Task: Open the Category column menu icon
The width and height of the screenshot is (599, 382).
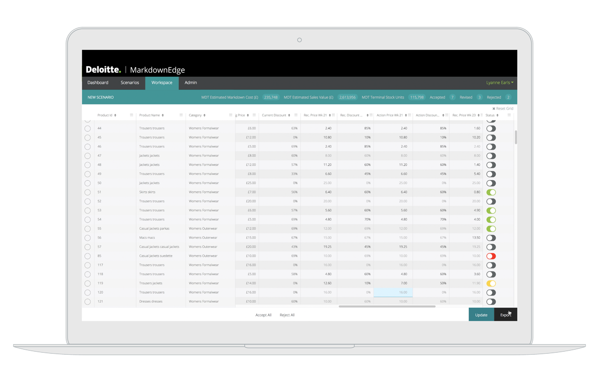Action: point(231,115)
